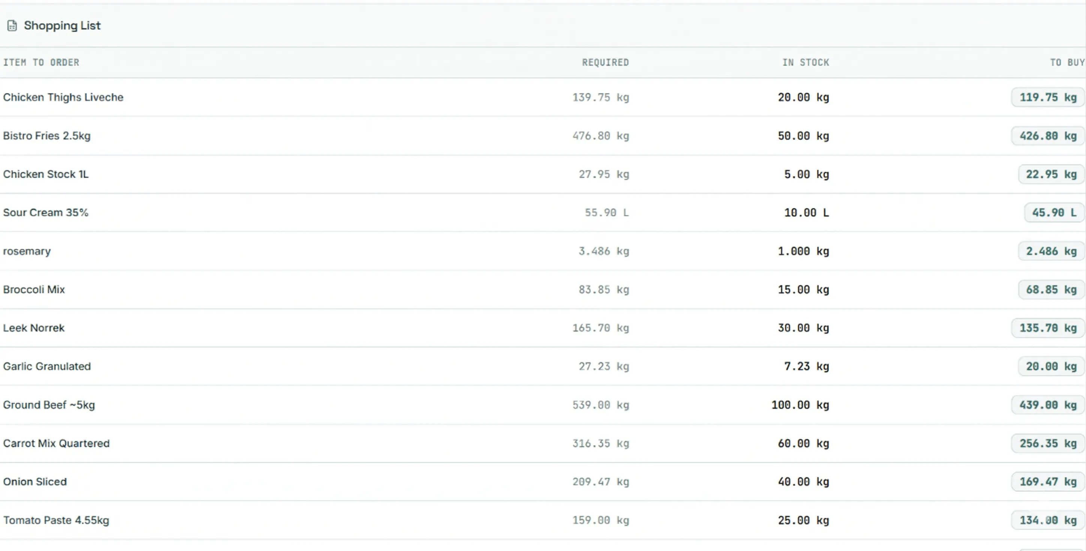The width and height of the screenshot is (1086, 551).
Task: Click the Leek Norrek 135.70 kg badge
Action: click(1048, 328)
